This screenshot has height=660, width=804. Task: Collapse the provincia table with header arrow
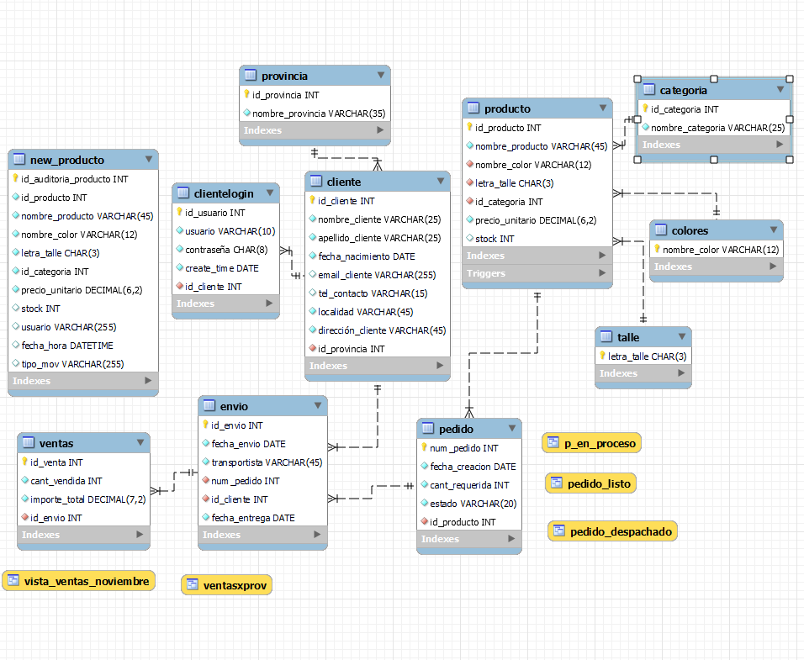380,76
